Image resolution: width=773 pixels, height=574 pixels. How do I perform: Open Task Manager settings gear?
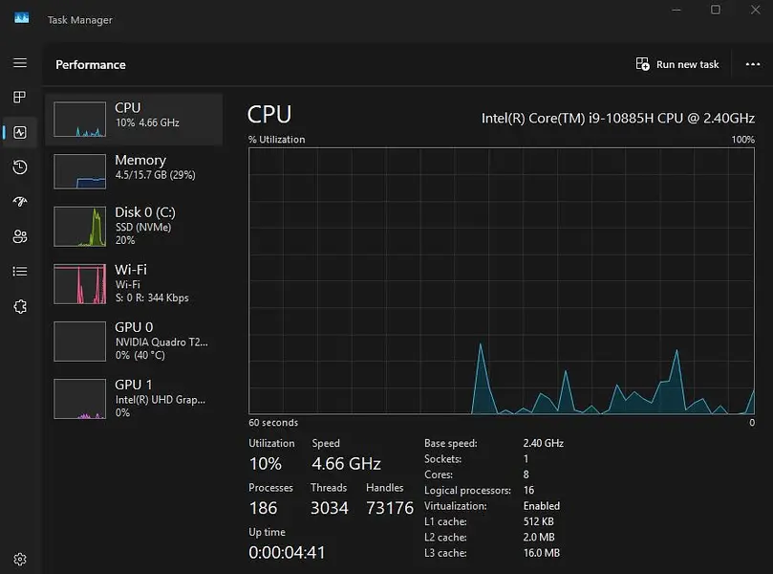click(x=20, y=559)
